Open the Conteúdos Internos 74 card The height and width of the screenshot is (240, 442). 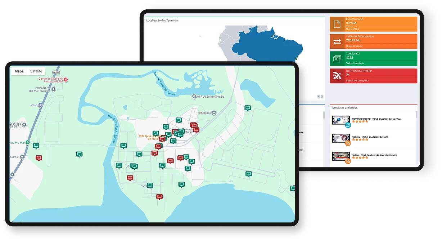pos(374,76)
